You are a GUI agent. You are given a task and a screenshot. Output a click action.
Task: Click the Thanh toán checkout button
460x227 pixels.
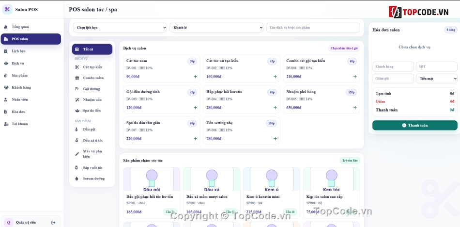click(x=415, y=125)
